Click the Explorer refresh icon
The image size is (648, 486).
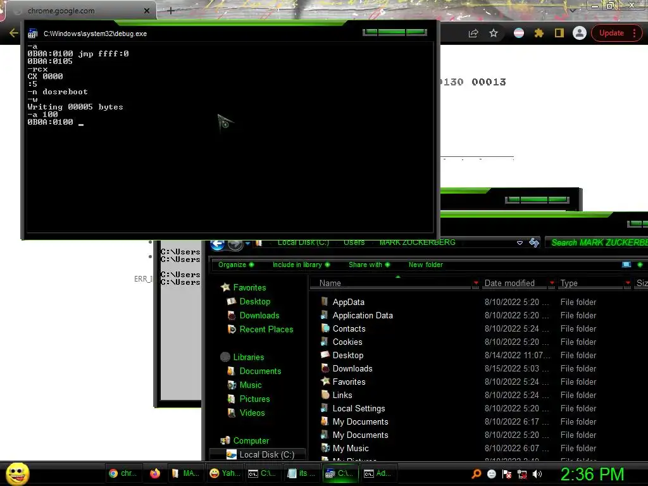(x=533, y=242)
